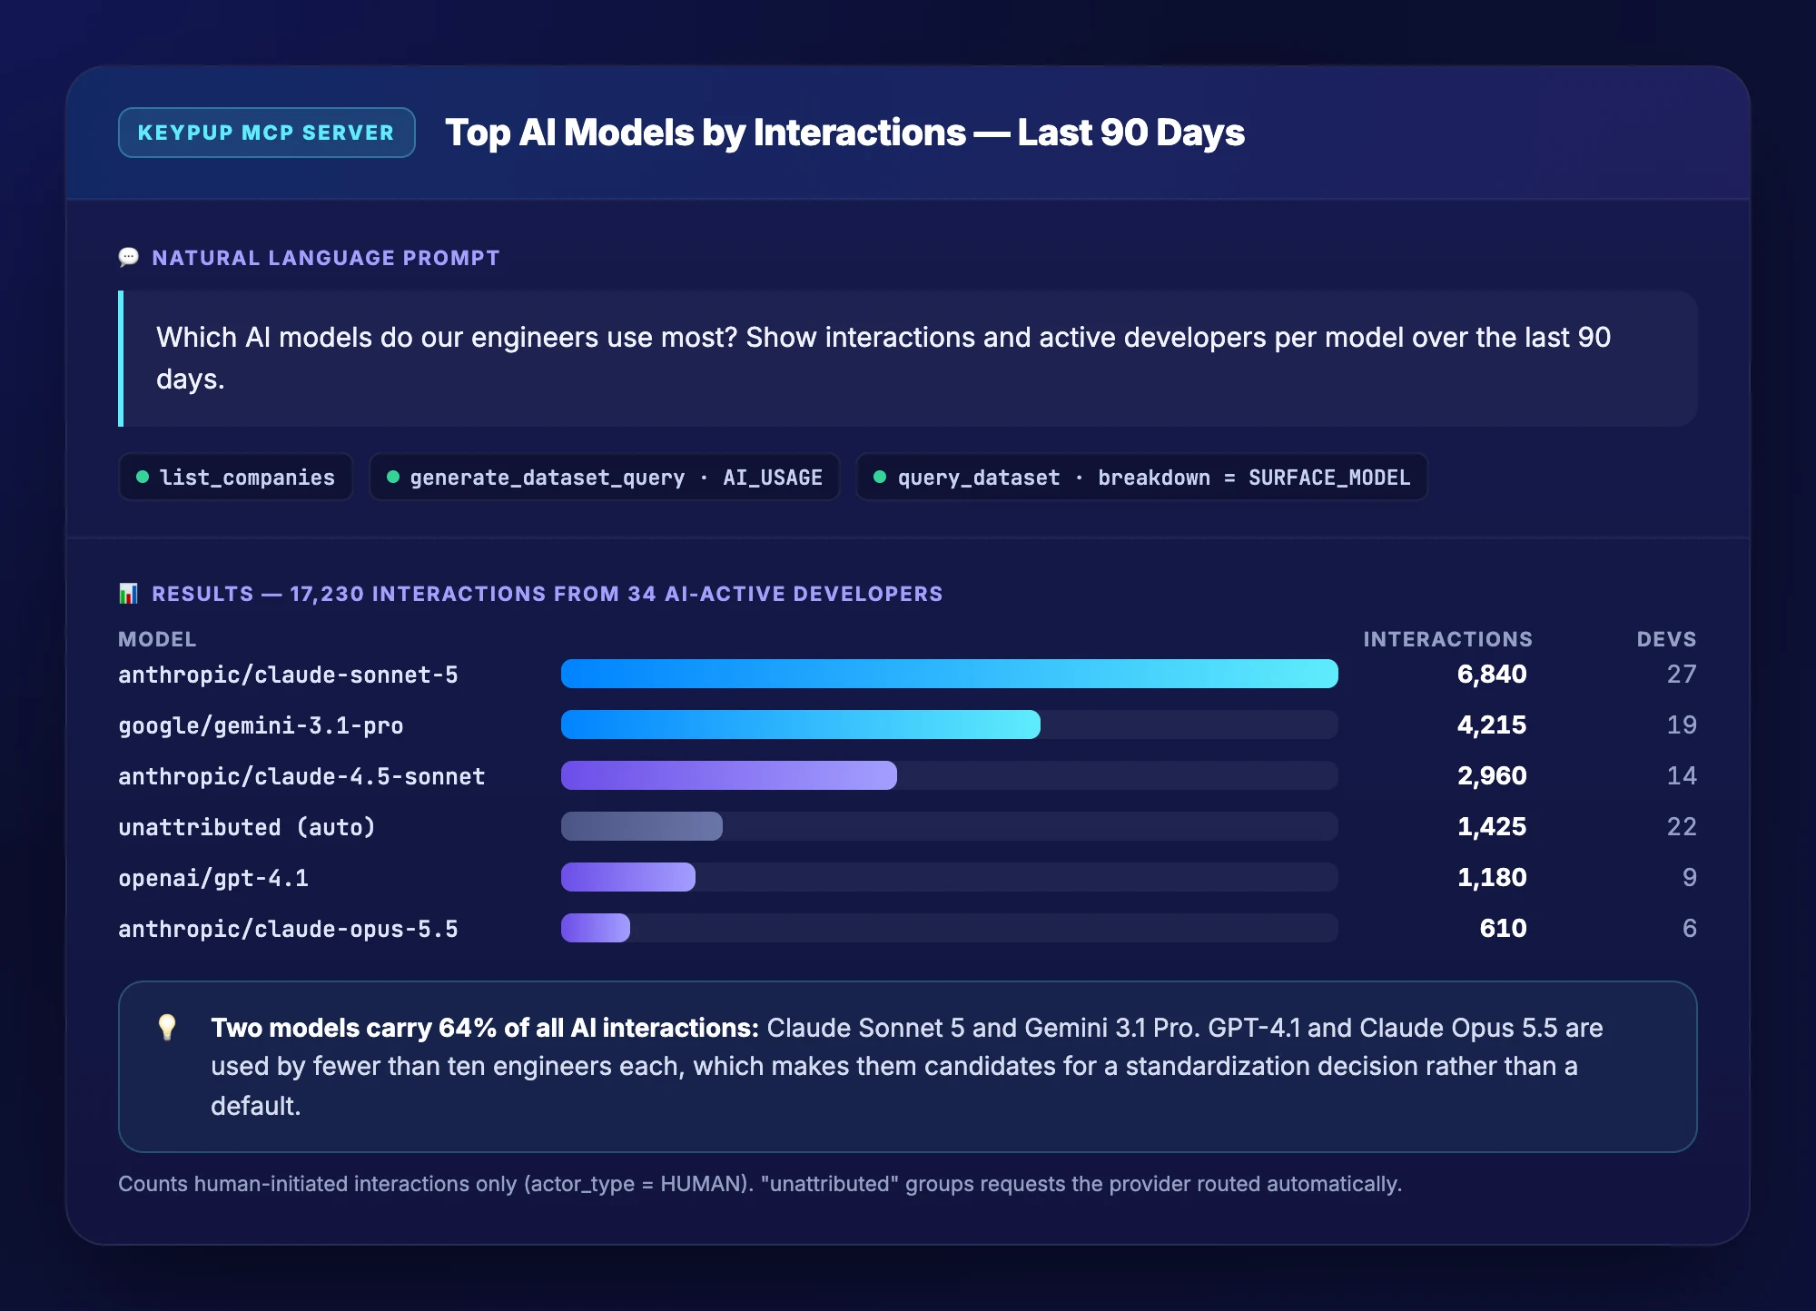Click the 4,215 interactions value
Screen dimensions: 1816x1311
pyautogui.click(x=1492, y=724)
